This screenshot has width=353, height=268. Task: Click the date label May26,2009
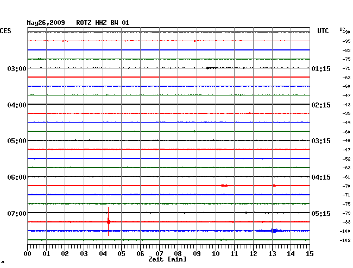tap(46, 23)
